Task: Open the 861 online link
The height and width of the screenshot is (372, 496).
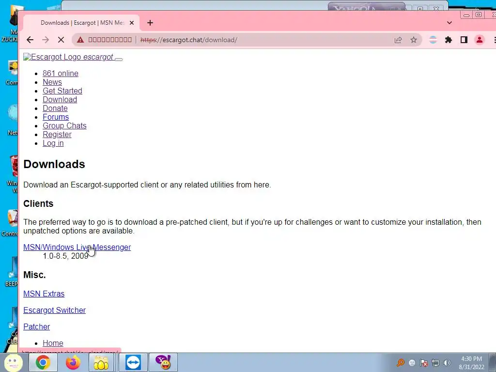Action: 61,74
